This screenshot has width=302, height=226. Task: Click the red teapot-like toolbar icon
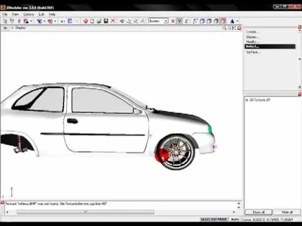(50, 21)
